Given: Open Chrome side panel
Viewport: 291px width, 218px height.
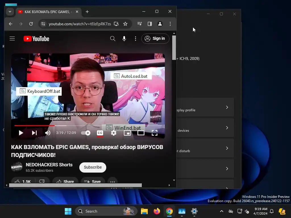Looking at the screenshot, I should [150, 24].
